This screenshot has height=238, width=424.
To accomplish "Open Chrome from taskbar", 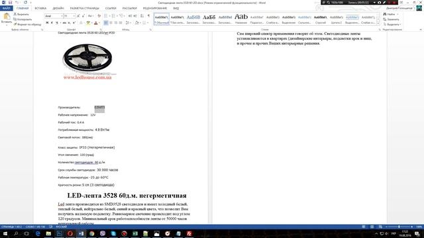I will tap(91, 233).
